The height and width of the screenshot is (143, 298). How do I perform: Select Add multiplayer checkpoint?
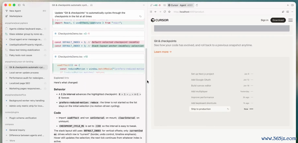click(199, 91)
